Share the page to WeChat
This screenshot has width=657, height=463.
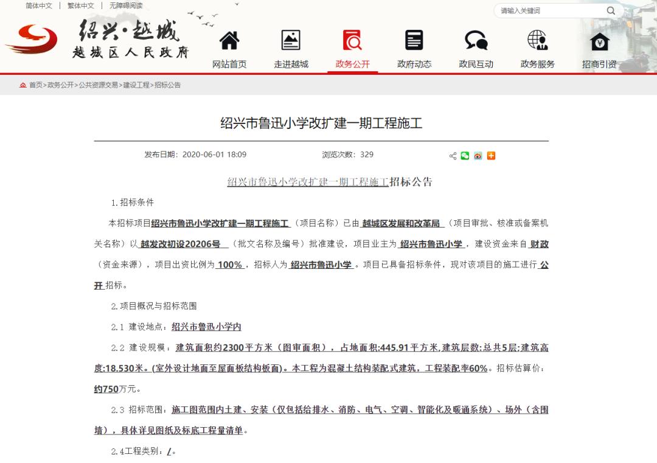pos(465,156)
